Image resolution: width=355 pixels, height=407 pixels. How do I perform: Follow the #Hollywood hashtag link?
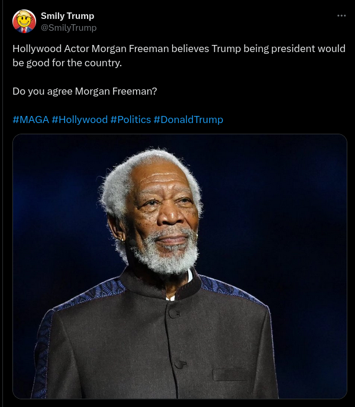80,119
